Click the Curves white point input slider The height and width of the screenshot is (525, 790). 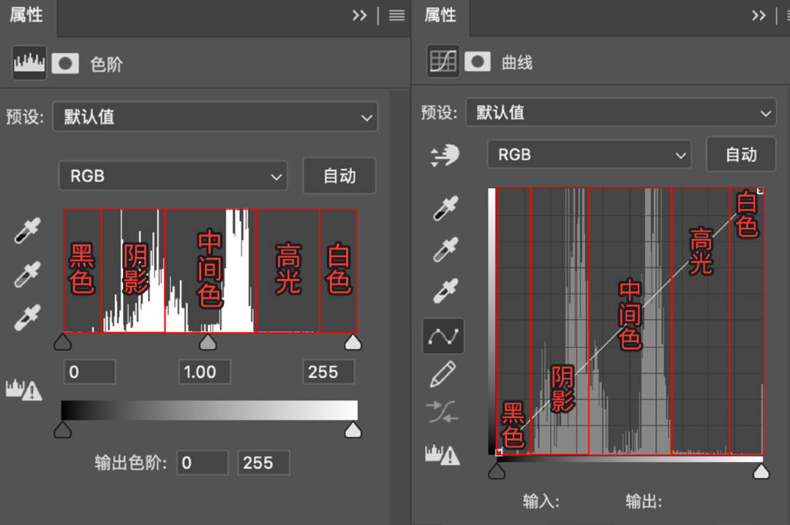(761, 471)
